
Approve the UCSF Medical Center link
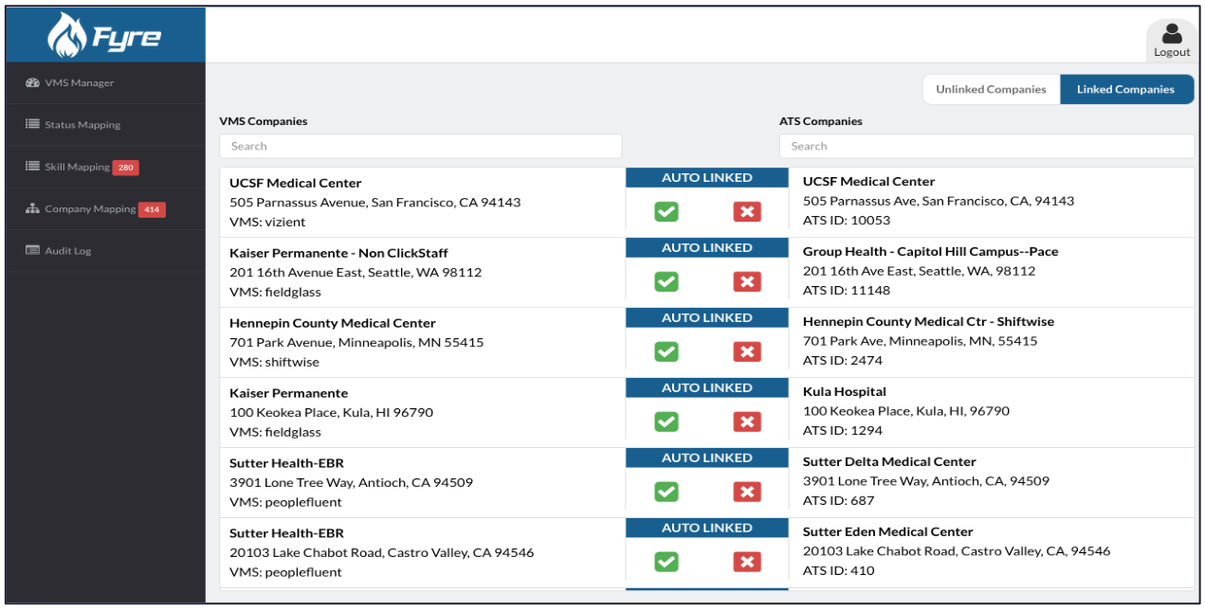click(666, 211)
